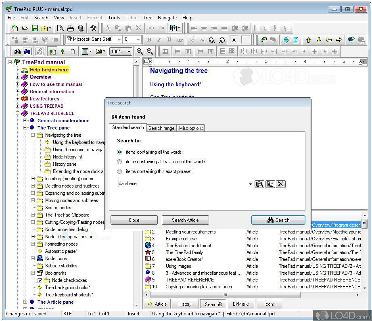Click the Search Article button

(x=185, y=220)
